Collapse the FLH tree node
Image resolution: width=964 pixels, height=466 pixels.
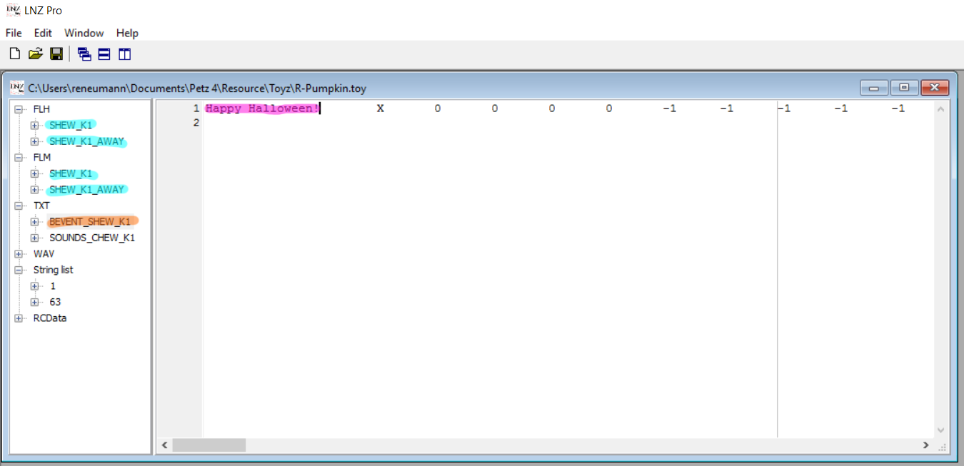tap(19, 109)
